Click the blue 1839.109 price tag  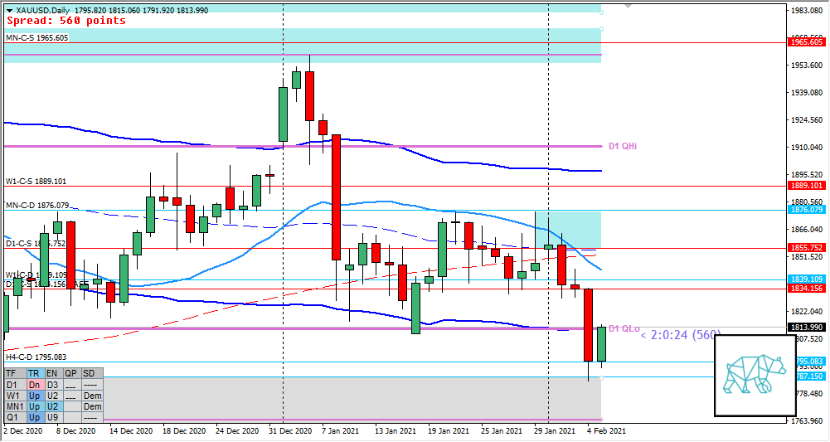point(806,279)
